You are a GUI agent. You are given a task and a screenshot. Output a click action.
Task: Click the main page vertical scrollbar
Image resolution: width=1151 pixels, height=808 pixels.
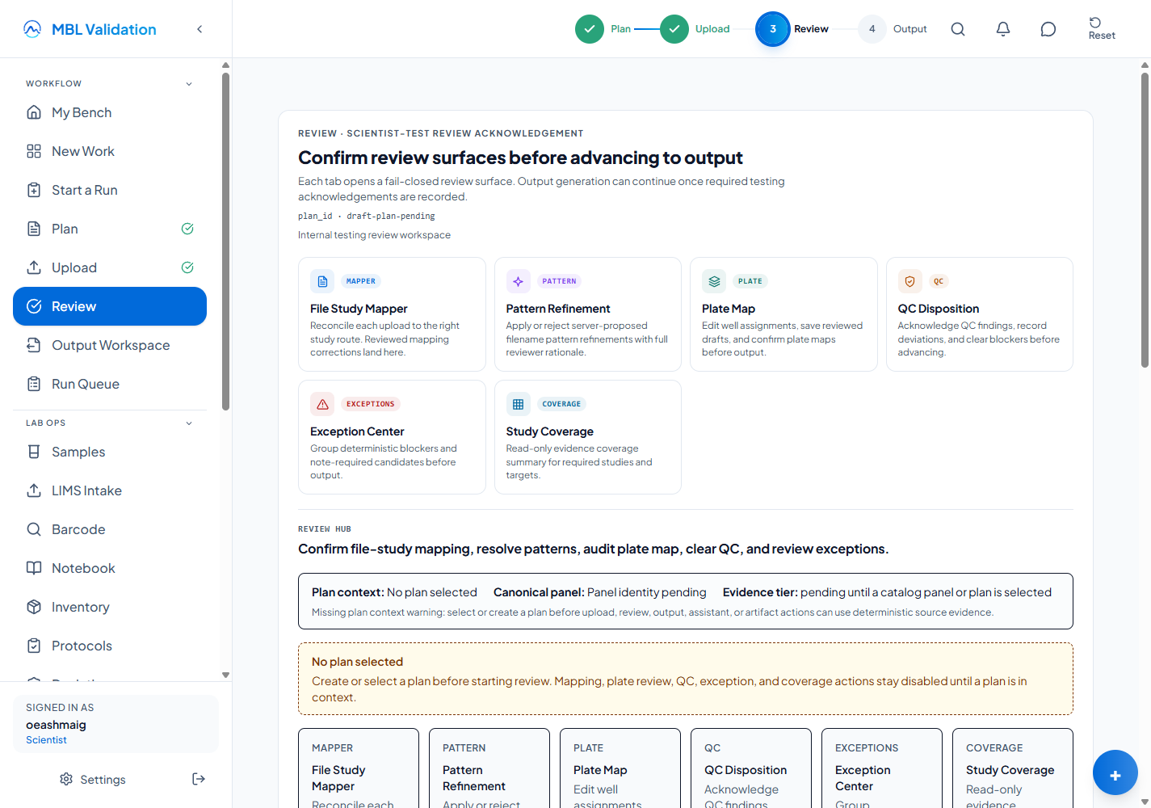pos(1145,220)
